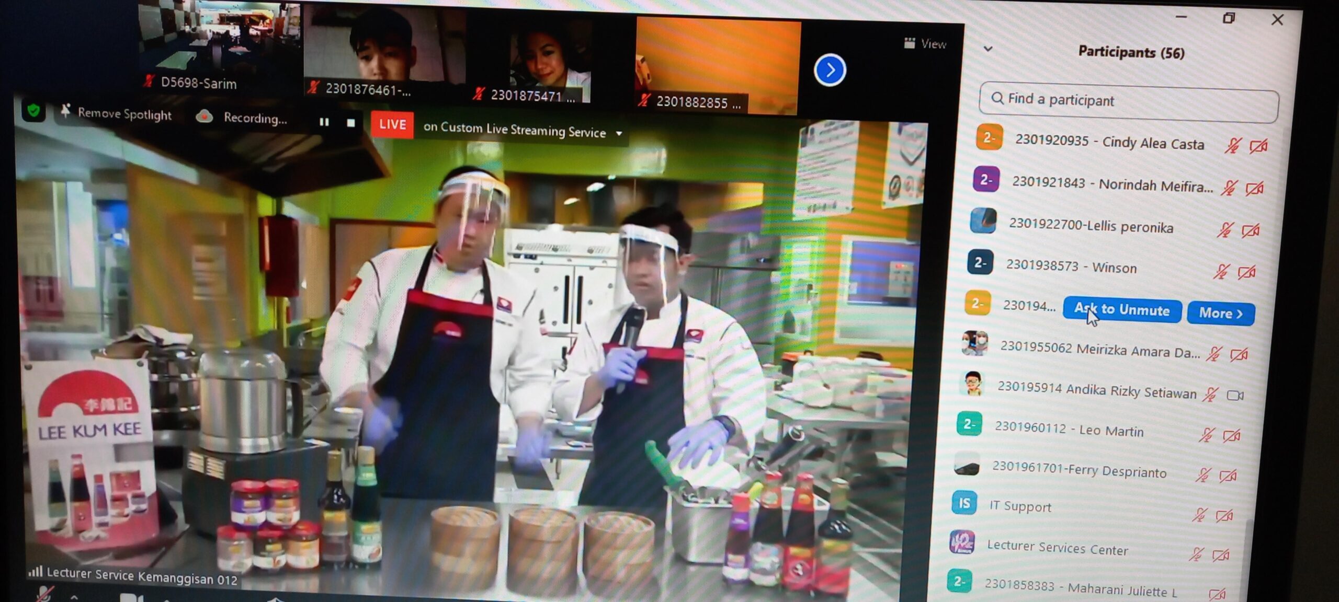Click Leo Martin green avatar
The height and width of the screenshot is (602, 1339).
coord(969,424)
